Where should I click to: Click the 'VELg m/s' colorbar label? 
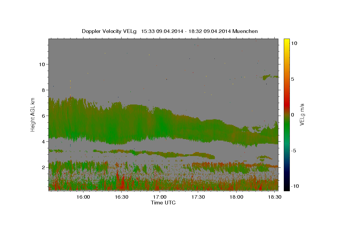click(302, 114)
